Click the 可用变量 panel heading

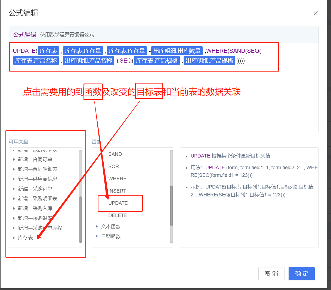[18, 141]
